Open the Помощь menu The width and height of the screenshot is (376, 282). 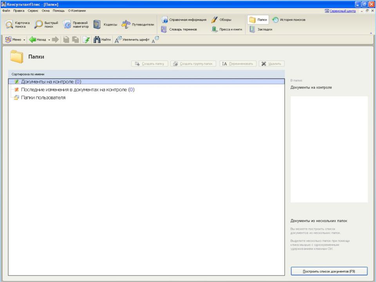pyautogui.click(x=59, y=11)
